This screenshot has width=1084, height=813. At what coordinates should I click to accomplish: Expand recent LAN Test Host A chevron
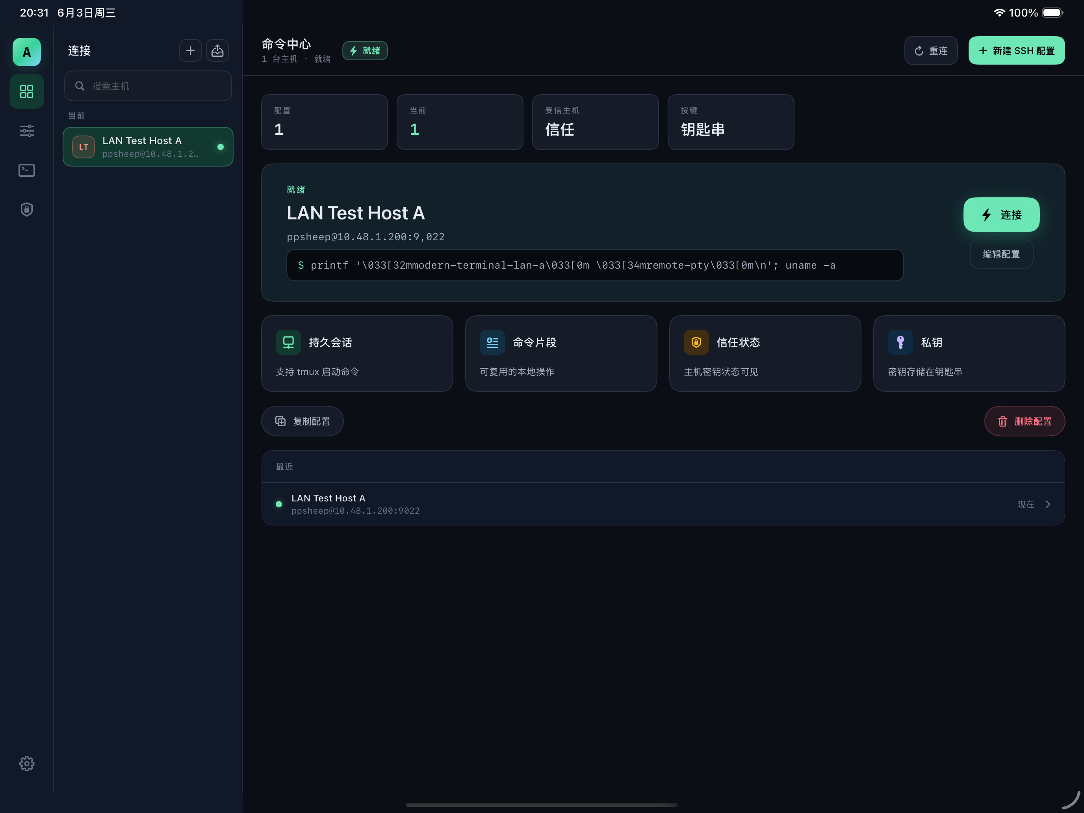[x=1048, y=504]
